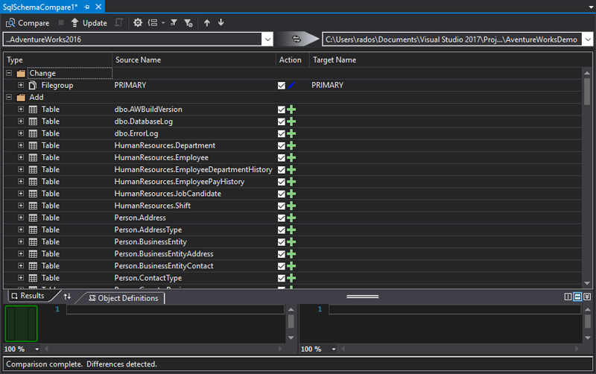
Task: Uncheck Person.BusinessEntity checkbox
Action: click(282, 242)
